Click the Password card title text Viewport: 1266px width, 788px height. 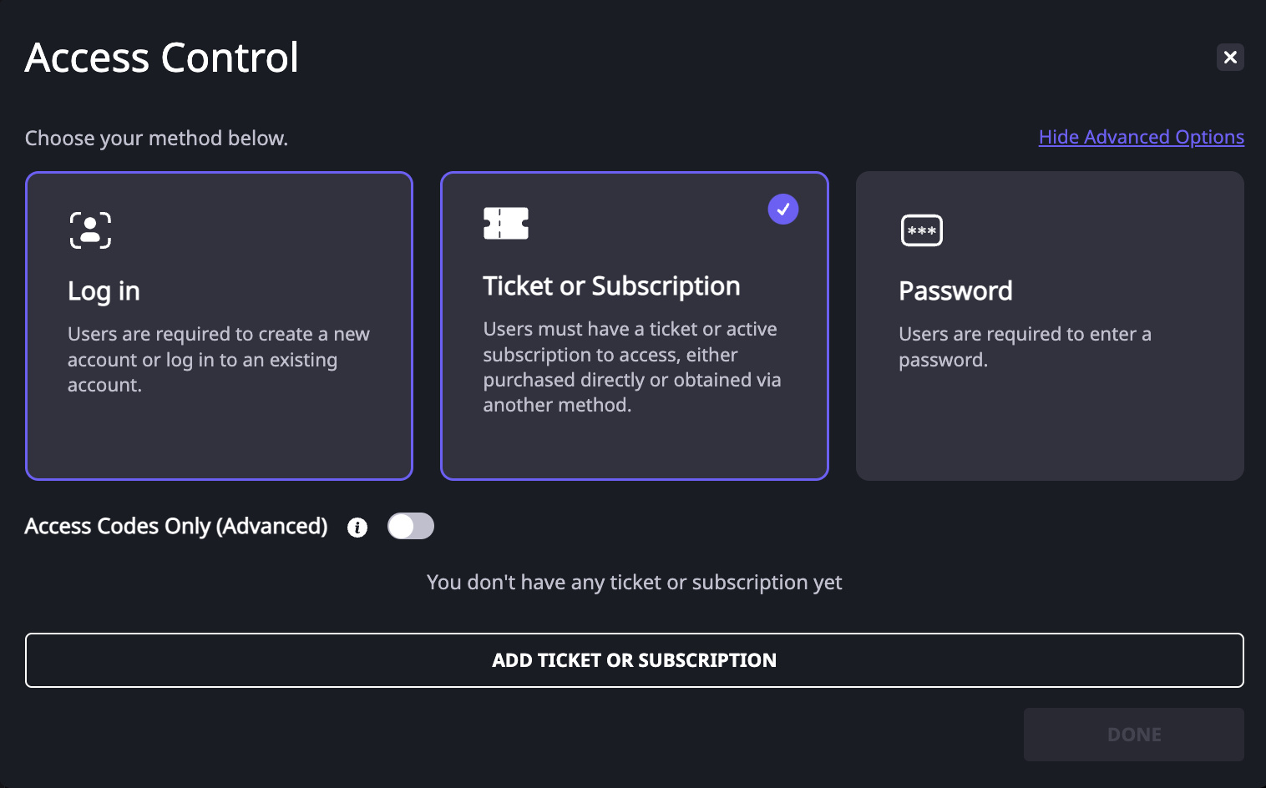coord(955,291)
